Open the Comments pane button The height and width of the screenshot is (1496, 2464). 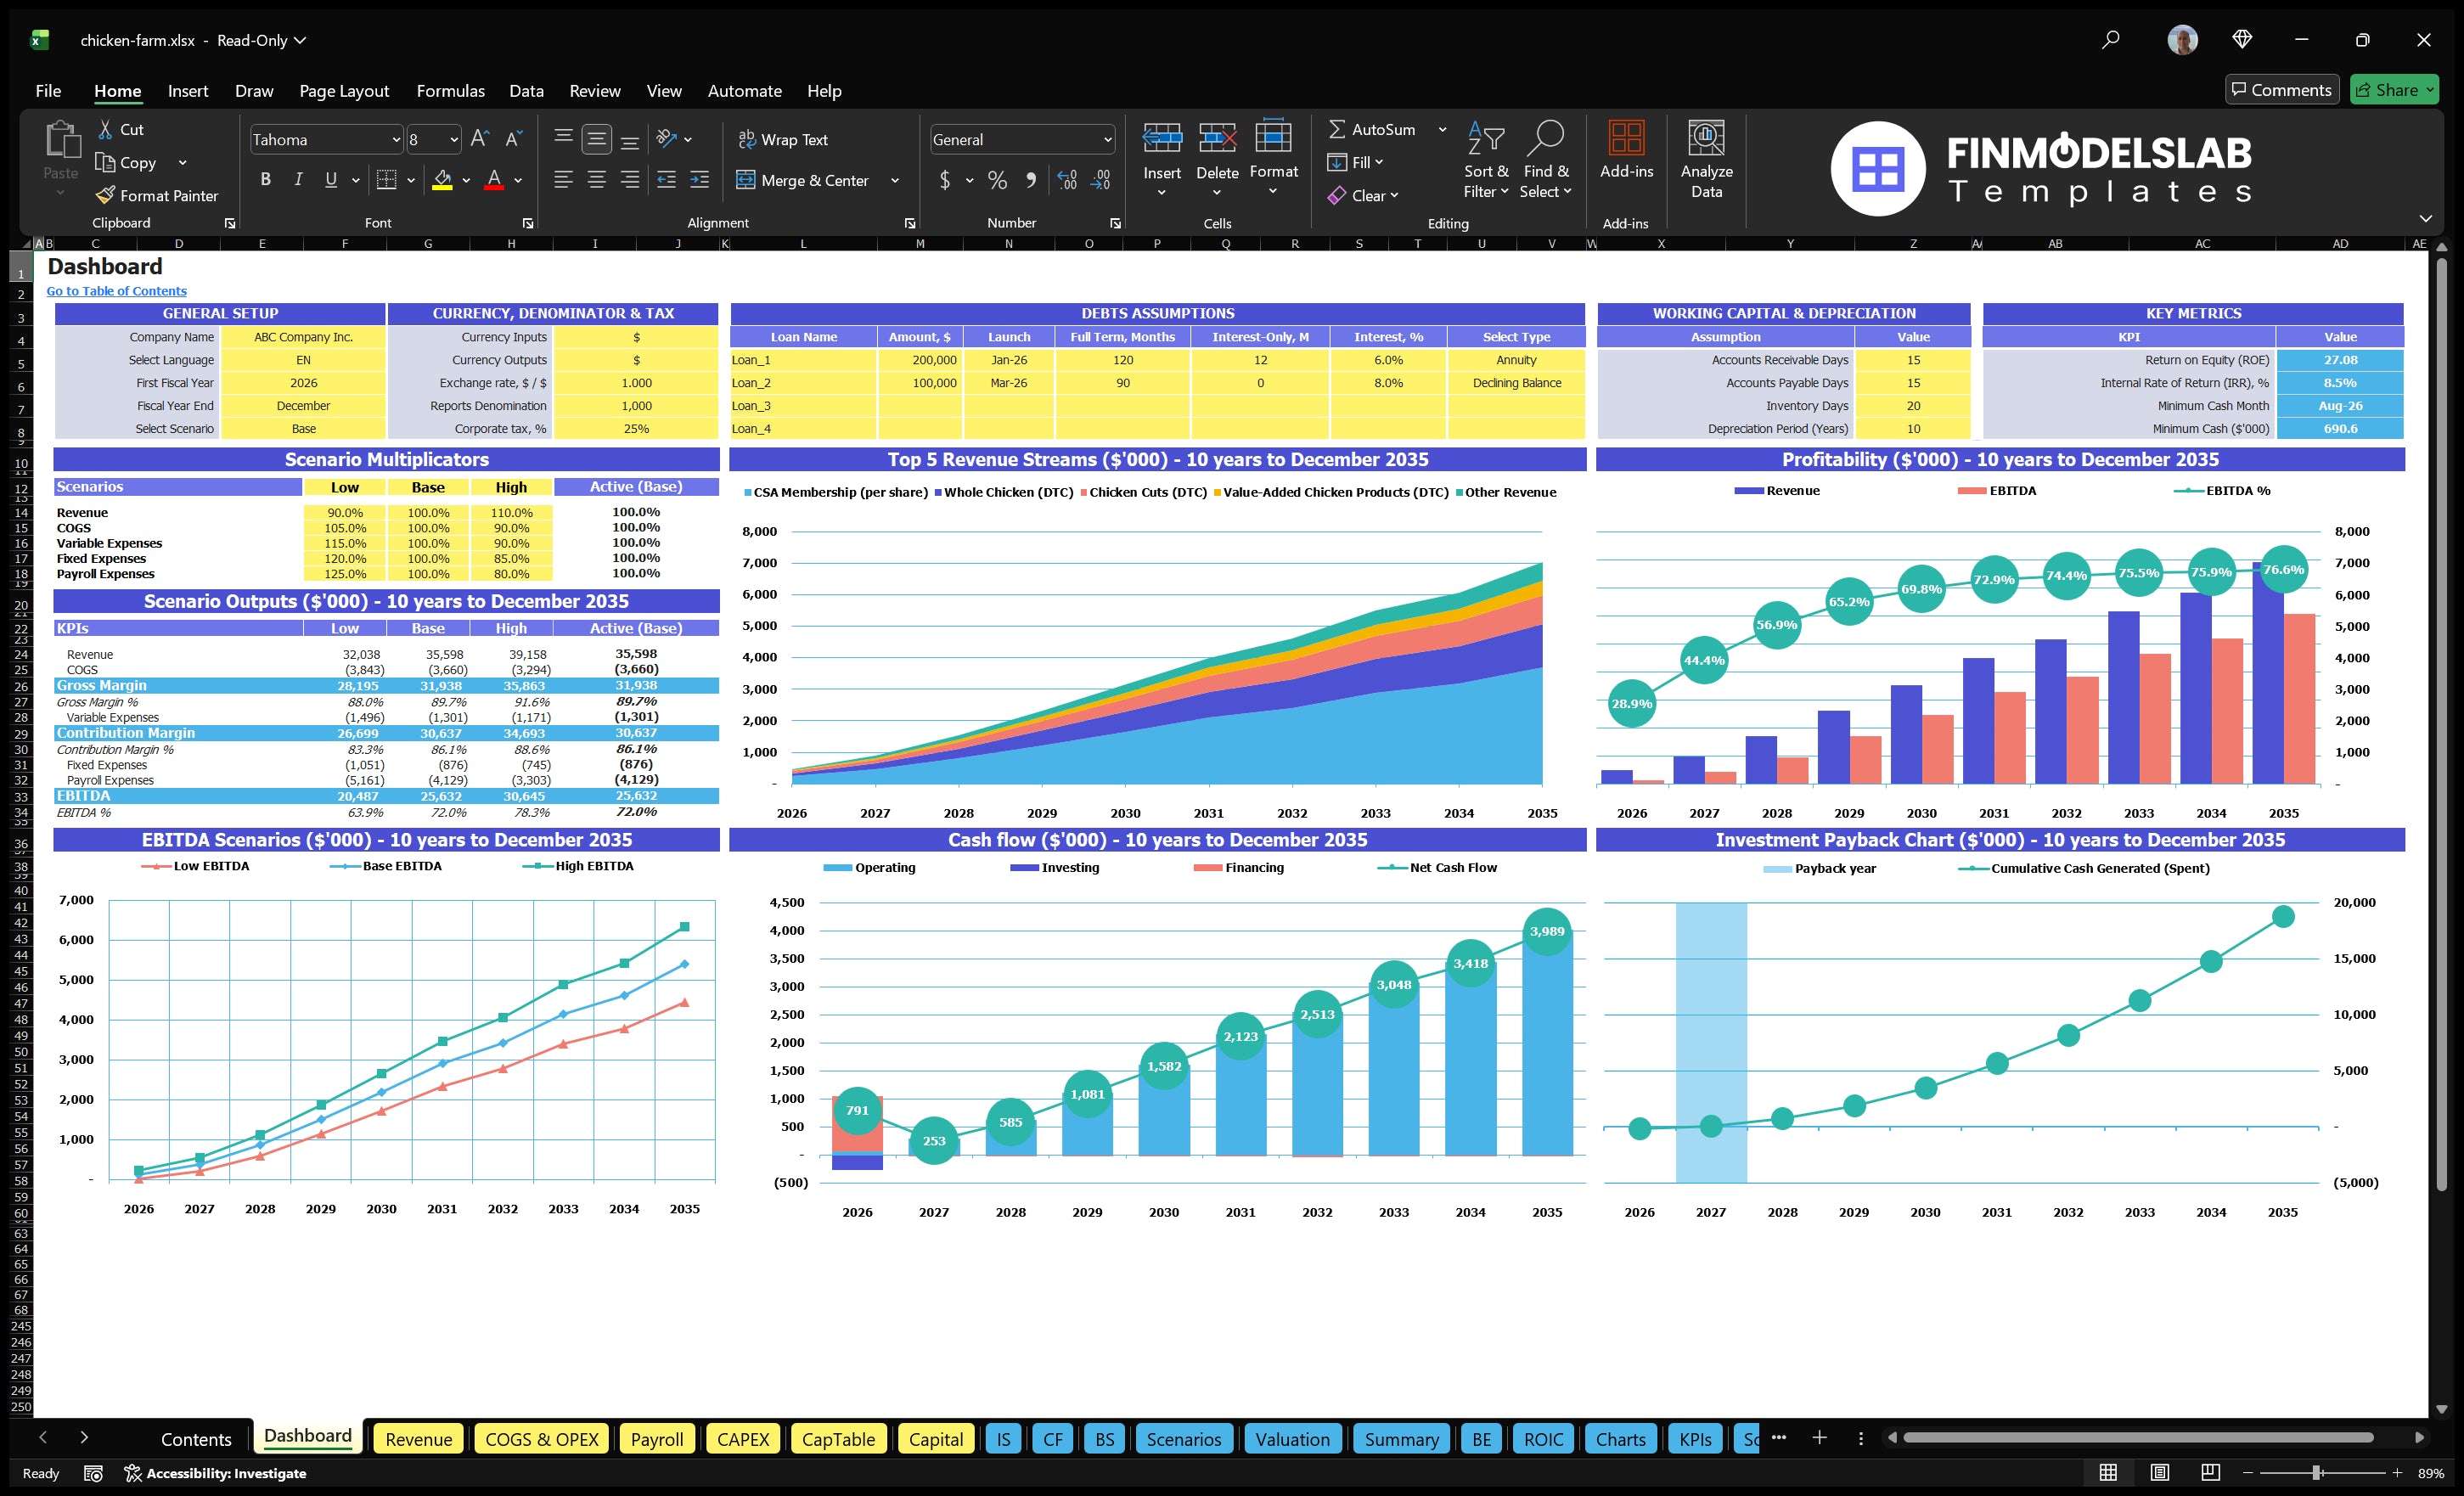point(2281,89)
